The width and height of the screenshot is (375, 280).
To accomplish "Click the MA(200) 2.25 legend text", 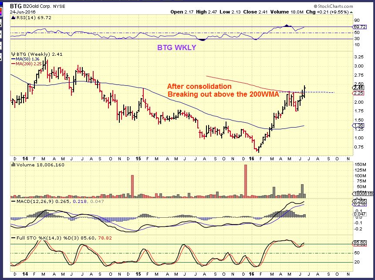I will click(29, 64).
